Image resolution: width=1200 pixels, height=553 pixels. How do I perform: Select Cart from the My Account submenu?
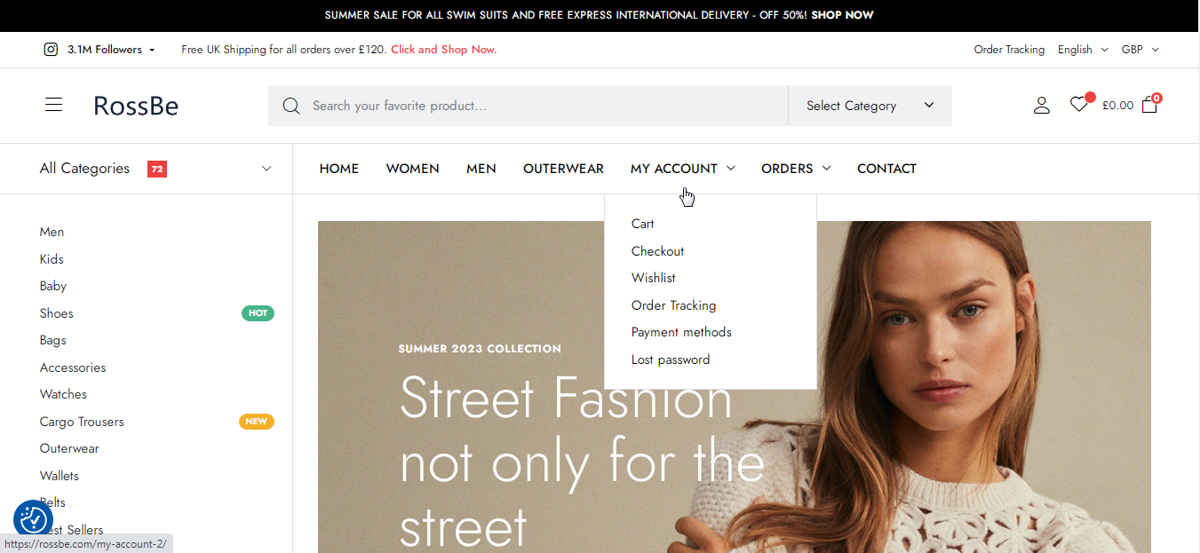(643, 224)
